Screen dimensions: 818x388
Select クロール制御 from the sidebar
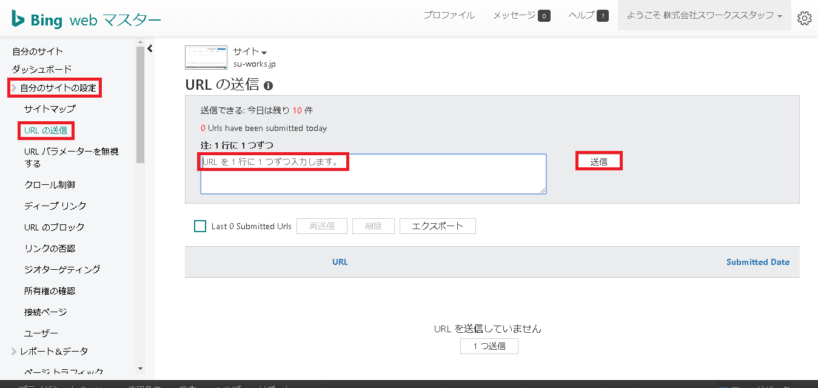point(50,185)
